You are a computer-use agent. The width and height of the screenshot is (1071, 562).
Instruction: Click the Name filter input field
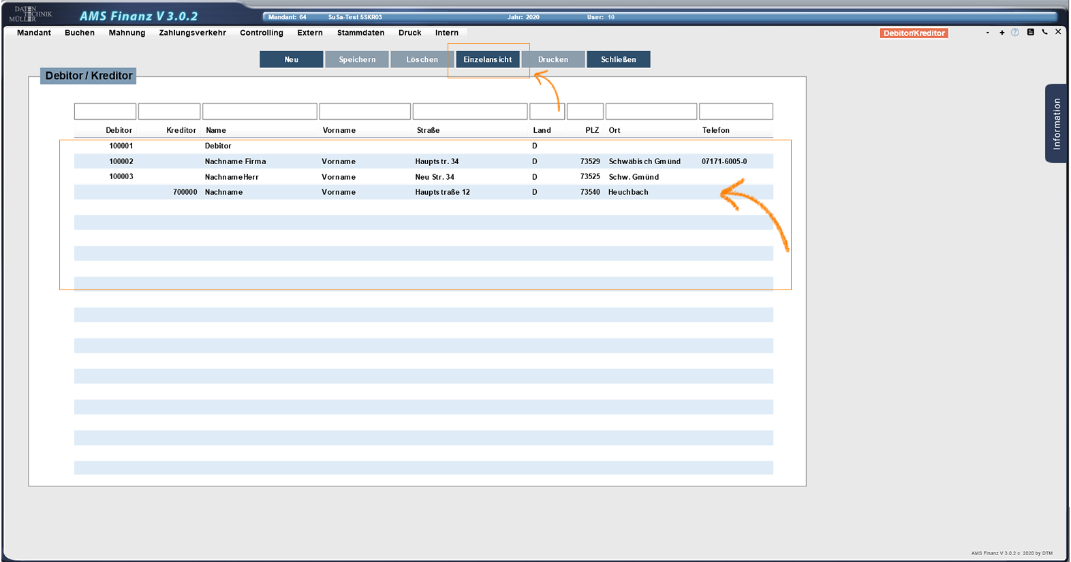coord(260,111)
